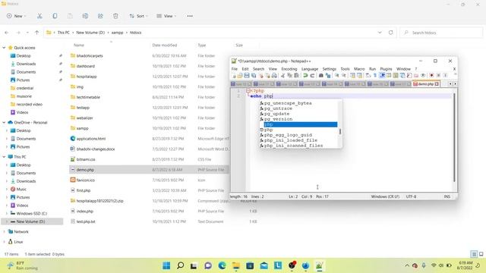Toggle Word wrap in Notepad++ toolbar
This screenshot has height=273, width=486.
(368, 75)
